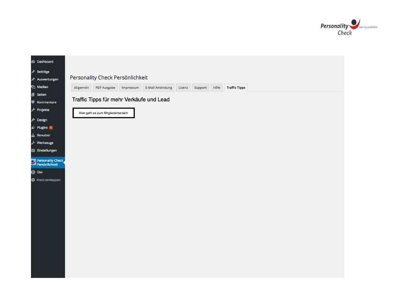Screen dimensions: 395x296
Task: Select Personality Check Persönlichkeit menu entry
Action: (48, 163)
